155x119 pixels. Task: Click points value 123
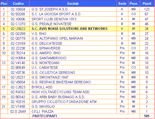coord(147,9)
